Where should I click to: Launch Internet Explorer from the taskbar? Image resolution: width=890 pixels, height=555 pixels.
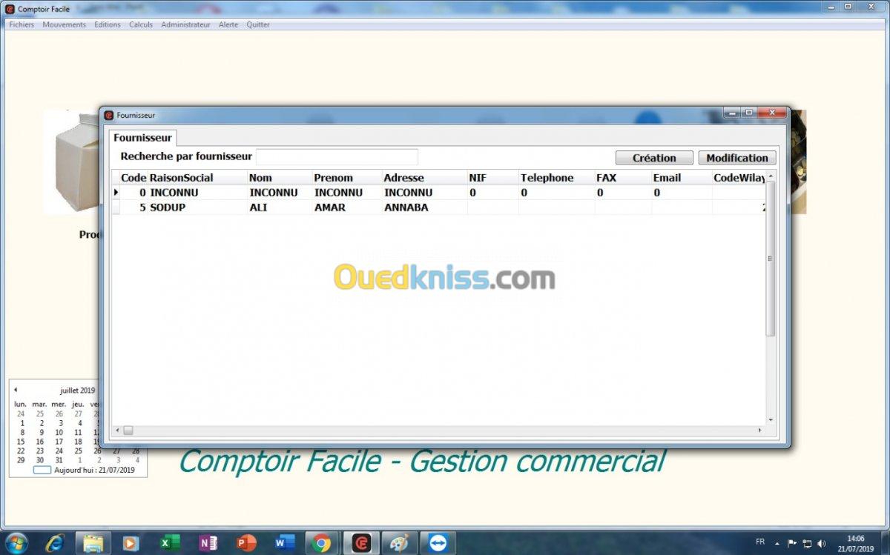click(55, 543)
